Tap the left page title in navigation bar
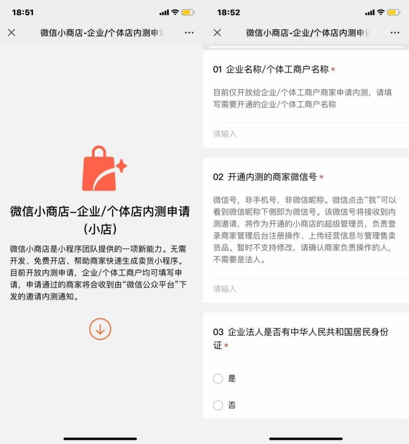 pos(102,33)
